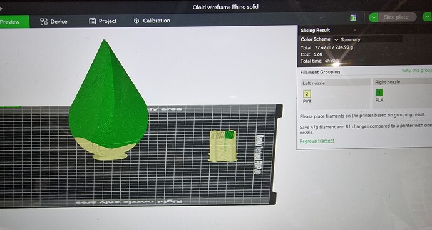Screen dimensions: 432x230
Task: Open the 'Why this grouping' link
Action: click(x=416, y=71)
